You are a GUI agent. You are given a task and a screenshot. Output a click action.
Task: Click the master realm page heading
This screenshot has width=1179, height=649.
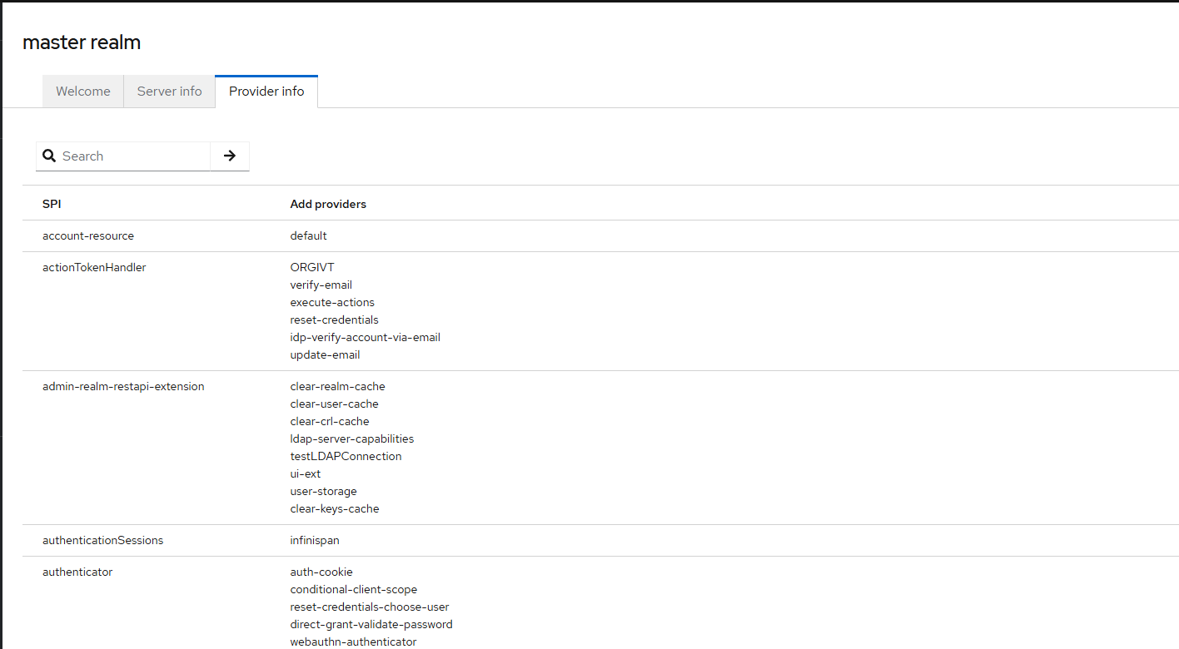point(82,42)
